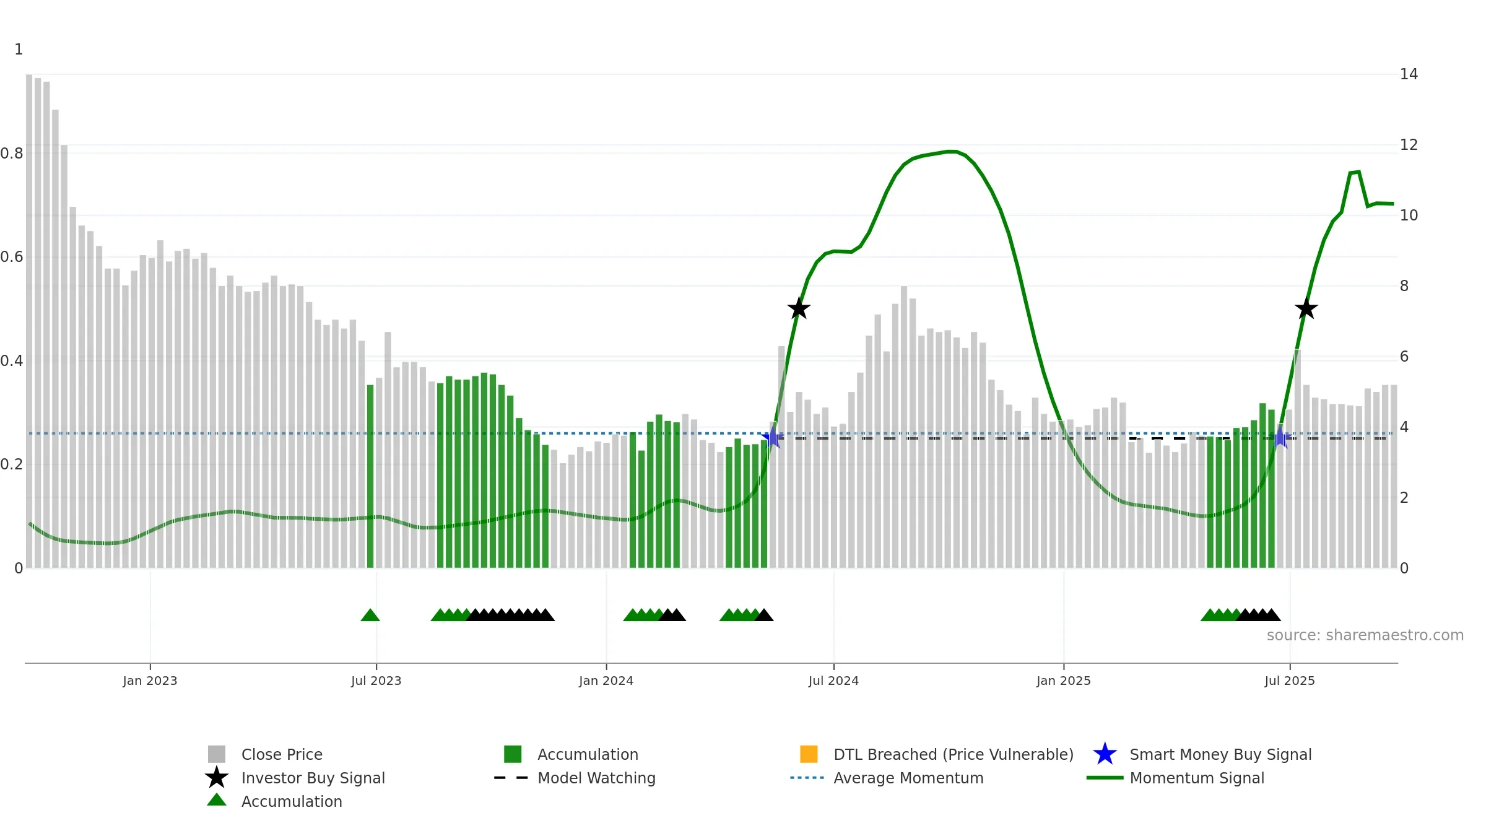The width and height of the screenshot is (1486, 836).
Task: Click the Jan 2024 axis label
Action: click(606, 681)
